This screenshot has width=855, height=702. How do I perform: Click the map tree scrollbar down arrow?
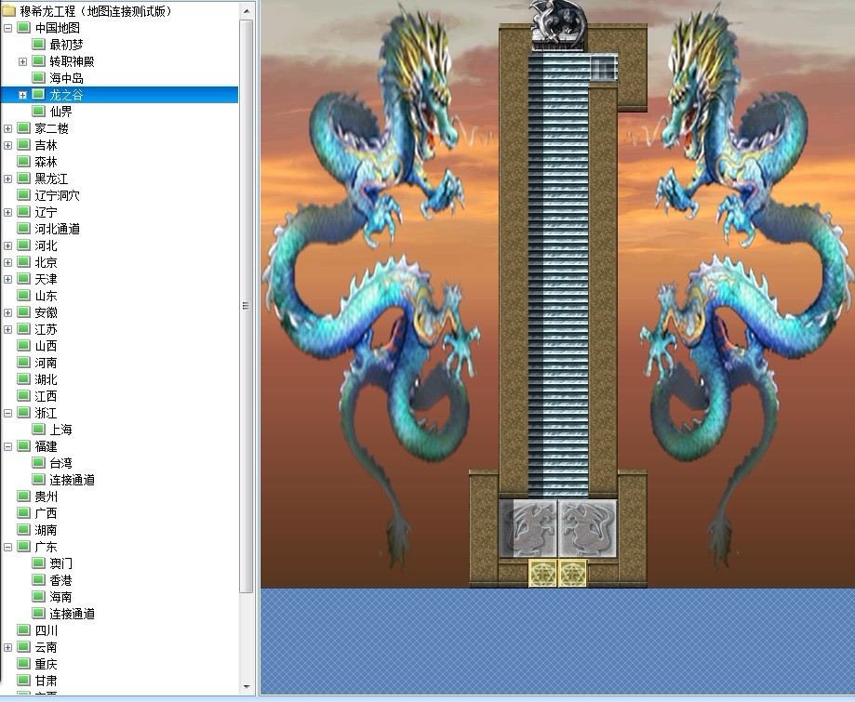coord(247,687)
